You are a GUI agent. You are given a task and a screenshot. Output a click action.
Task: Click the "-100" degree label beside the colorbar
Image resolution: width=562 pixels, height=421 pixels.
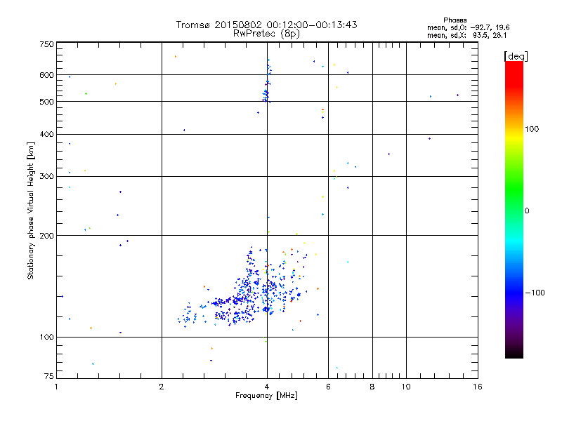point(535,293)
